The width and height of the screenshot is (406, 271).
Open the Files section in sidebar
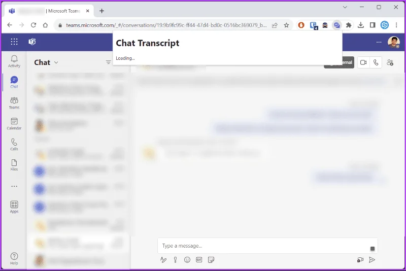[x=14, y=165]
